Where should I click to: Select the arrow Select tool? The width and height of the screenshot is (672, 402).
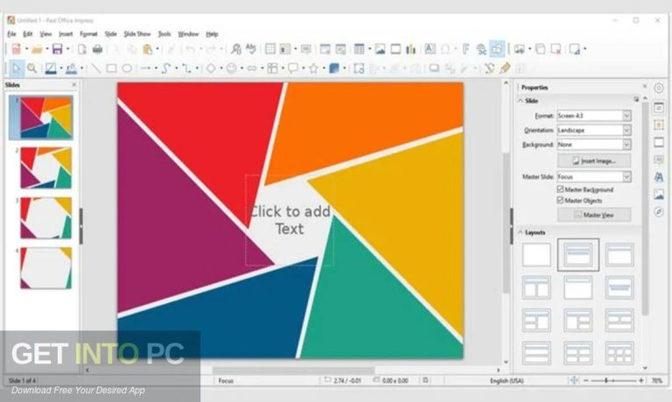point(17,68)
